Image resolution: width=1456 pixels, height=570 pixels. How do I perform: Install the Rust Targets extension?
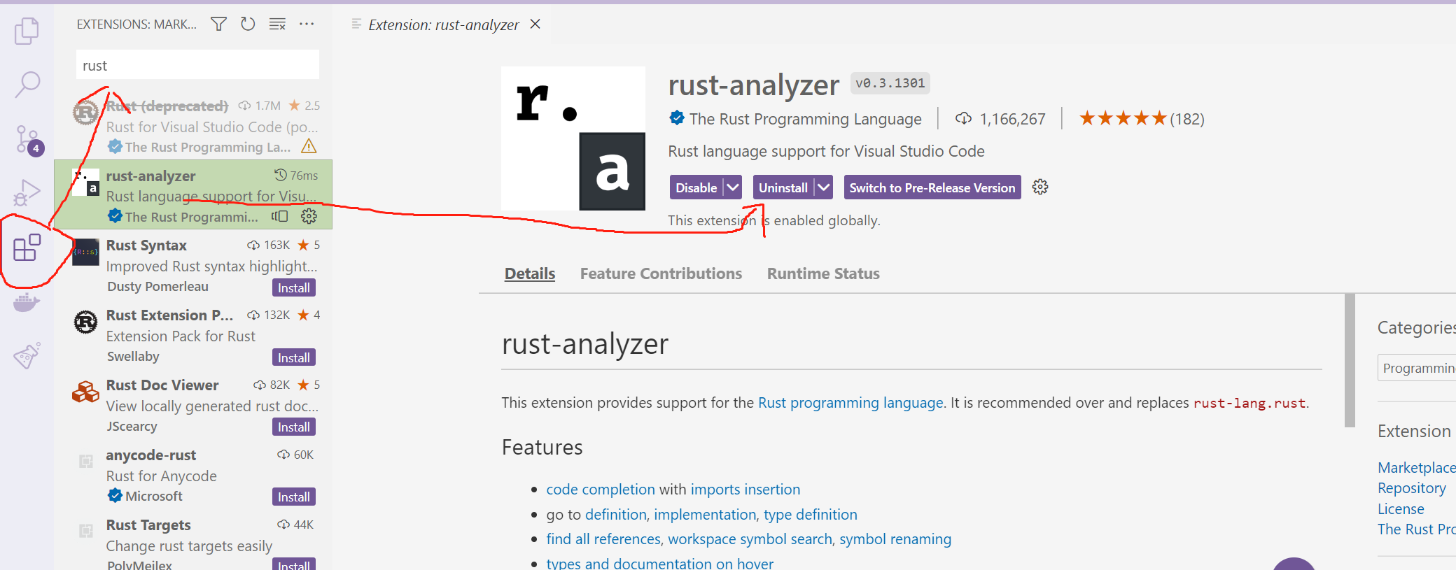[294, 564]
